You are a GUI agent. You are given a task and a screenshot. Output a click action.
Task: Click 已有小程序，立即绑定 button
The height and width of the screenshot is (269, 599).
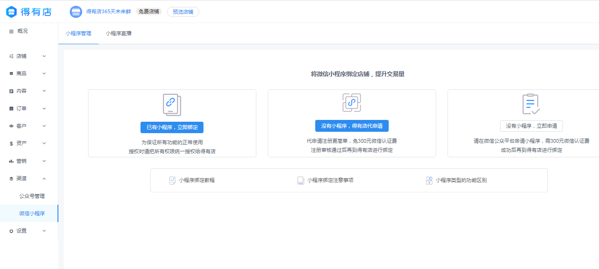tap(172, 127)
